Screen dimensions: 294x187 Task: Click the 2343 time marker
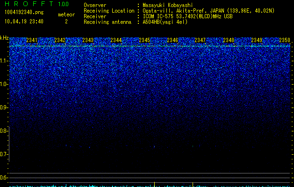click(88, 40)
